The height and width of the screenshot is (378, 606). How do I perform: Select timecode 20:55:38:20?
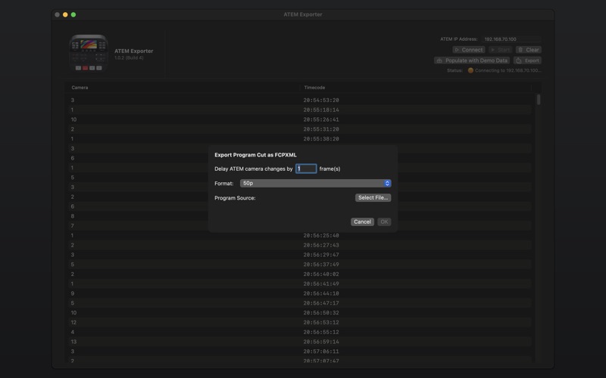[320, 139]
